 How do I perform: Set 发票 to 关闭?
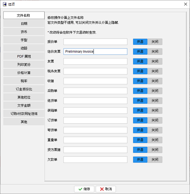coord(155,61)
